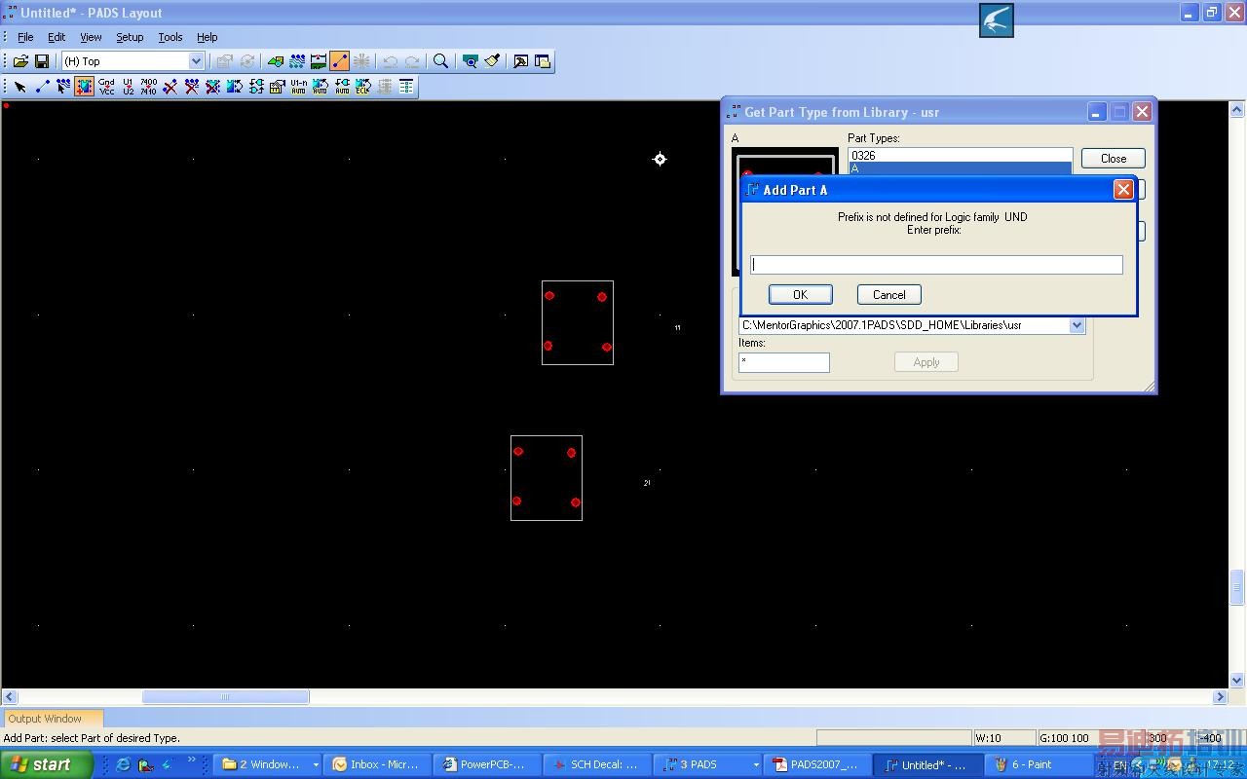Screen dimensions: 1247x779
Task: Select the Add Connection tool
Action: [42, 87]
